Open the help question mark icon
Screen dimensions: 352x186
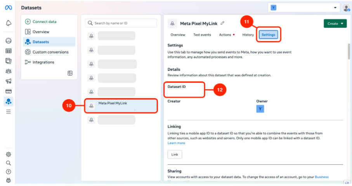(x=8, y=172)
